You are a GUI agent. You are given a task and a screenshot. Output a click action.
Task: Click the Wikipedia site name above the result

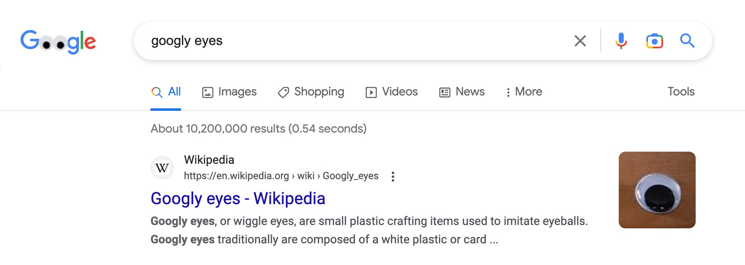coord(209,160)
